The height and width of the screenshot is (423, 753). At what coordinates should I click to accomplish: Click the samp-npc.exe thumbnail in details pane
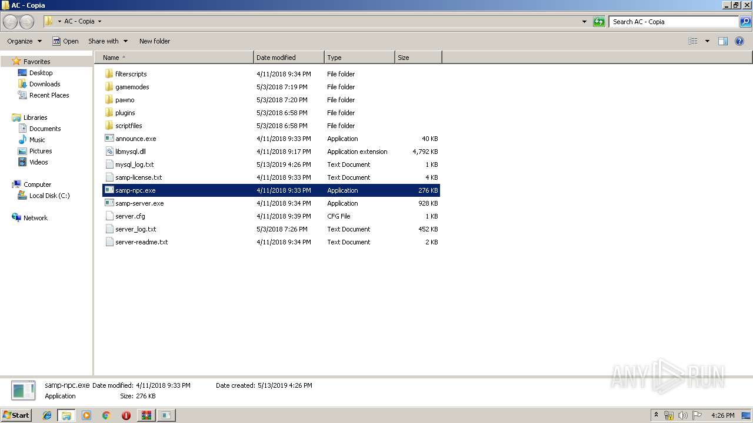(x=24, y=391)
